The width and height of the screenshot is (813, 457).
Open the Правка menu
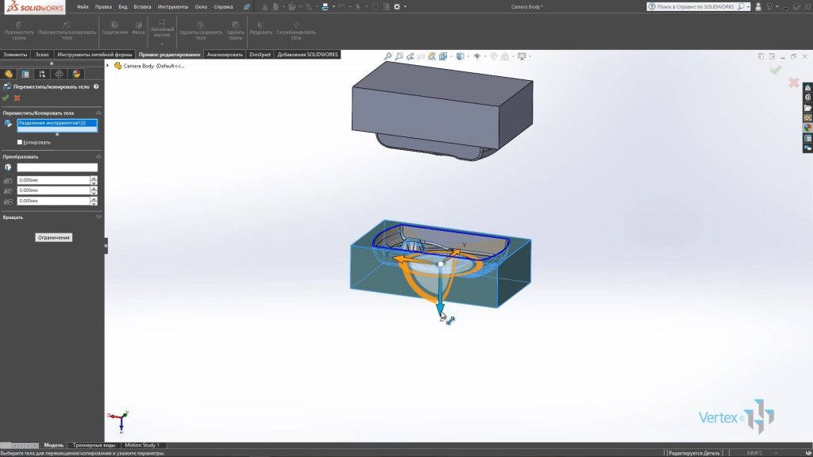(103, 6)
